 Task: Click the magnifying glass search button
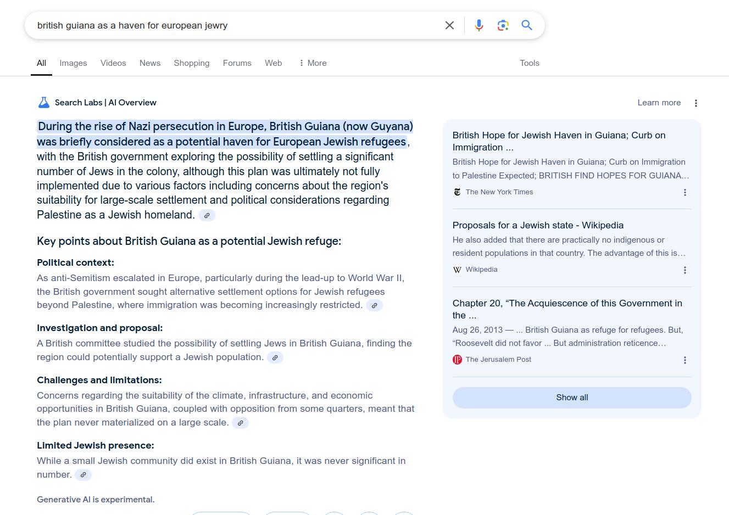[x=527, y=25]
